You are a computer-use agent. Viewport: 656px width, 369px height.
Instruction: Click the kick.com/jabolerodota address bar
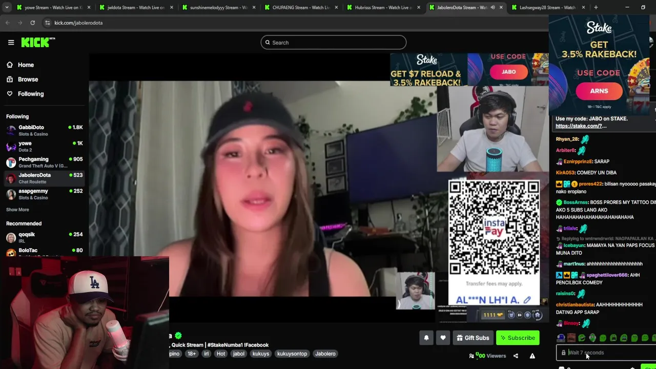coord(78,23)
